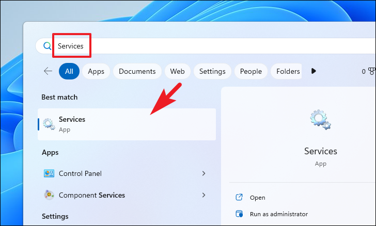Expand Control Panel options chevron
This screenshot has width=376, height=226.
coord(203,173)
